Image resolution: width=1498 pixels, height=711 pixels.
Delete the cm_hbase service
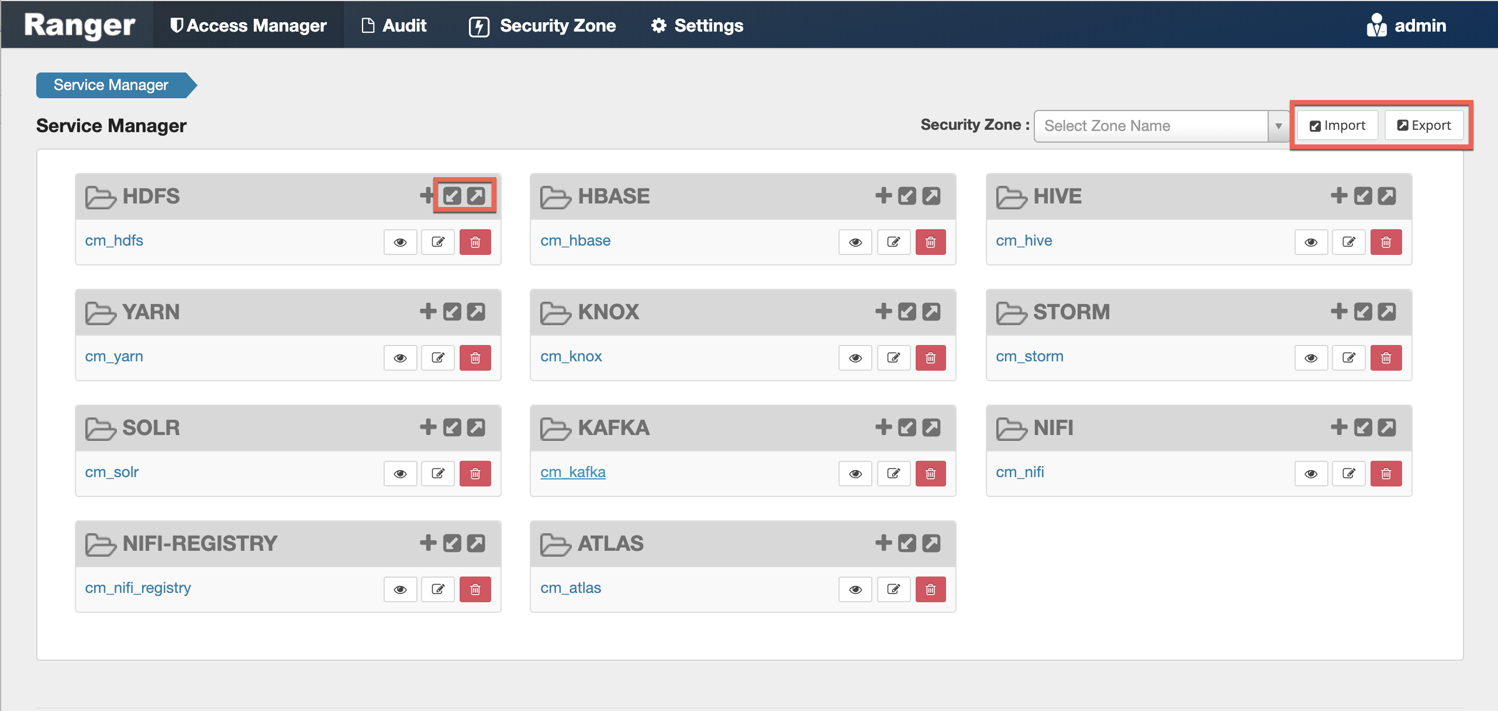[931, 242]
